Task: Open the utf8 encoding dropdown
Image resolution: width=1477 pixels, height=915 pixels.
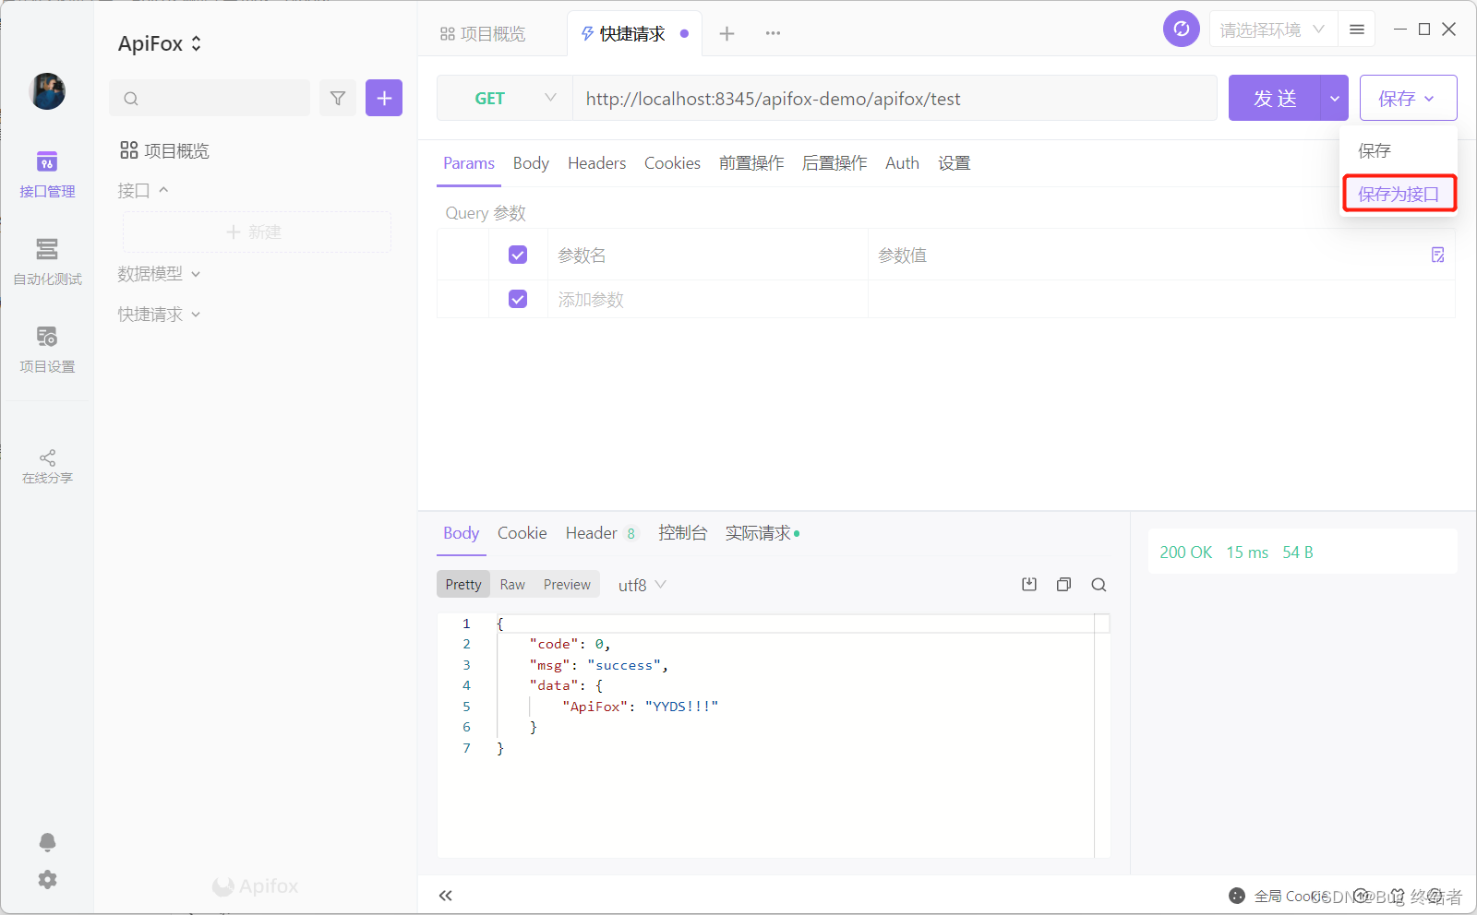Action: 642,585
